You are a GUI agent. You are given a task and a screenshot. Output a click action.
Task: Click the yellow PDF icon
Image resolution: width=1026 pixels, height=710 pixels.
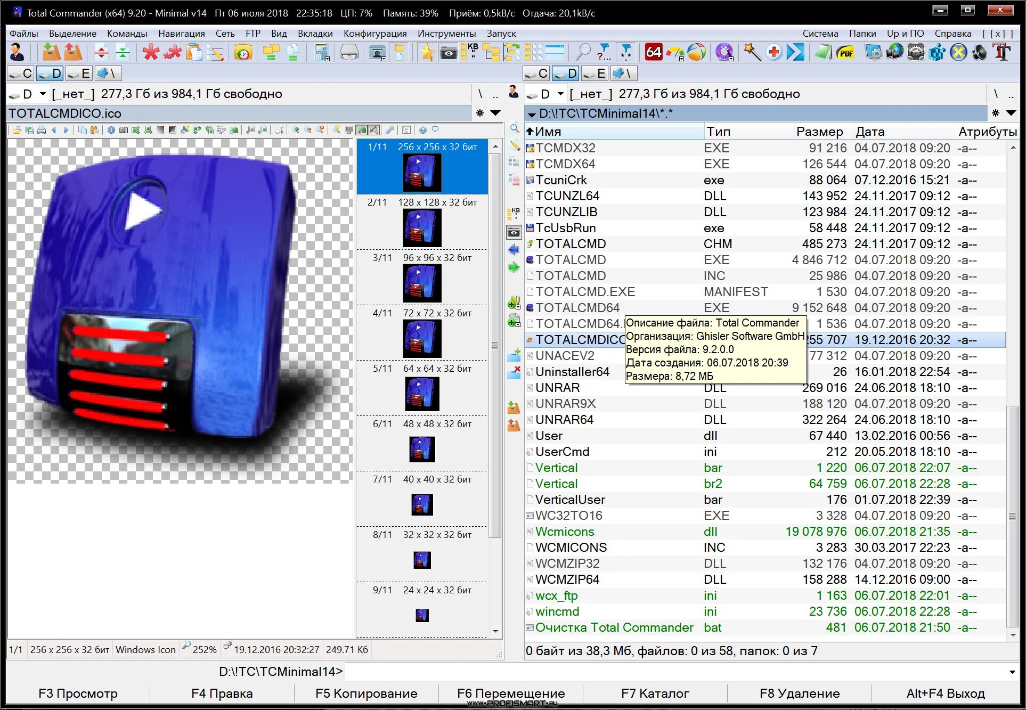(845, 52)
